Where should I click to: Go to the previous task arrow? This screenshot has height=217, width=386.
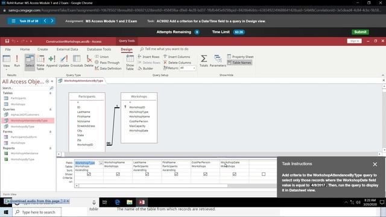(x=45, y=21)
